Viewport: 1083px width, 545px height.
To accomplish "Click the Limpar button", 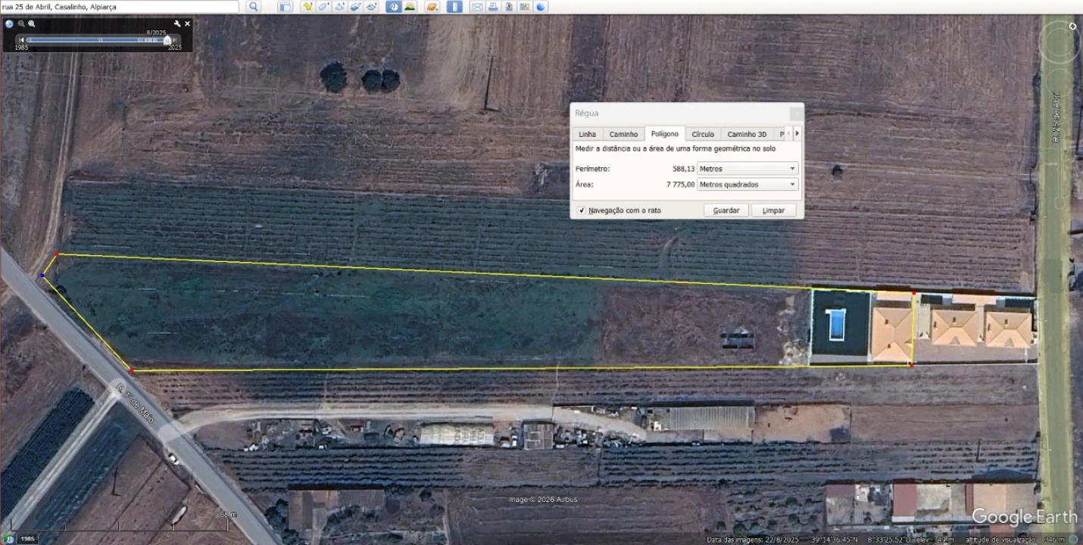I will pyautogui.click(x=773, y=210).
